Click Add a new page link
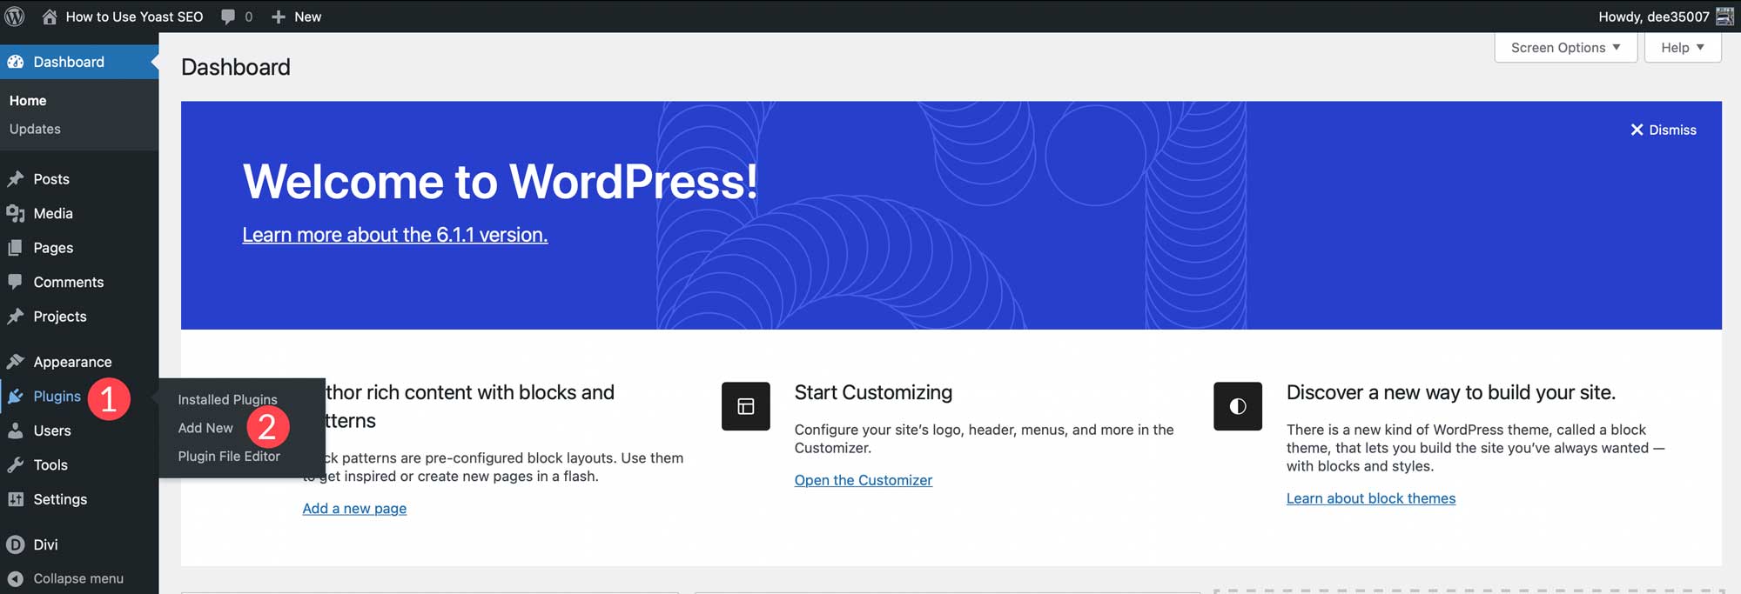The height and width of the screenshot is (594, 1741). [354, 508]
